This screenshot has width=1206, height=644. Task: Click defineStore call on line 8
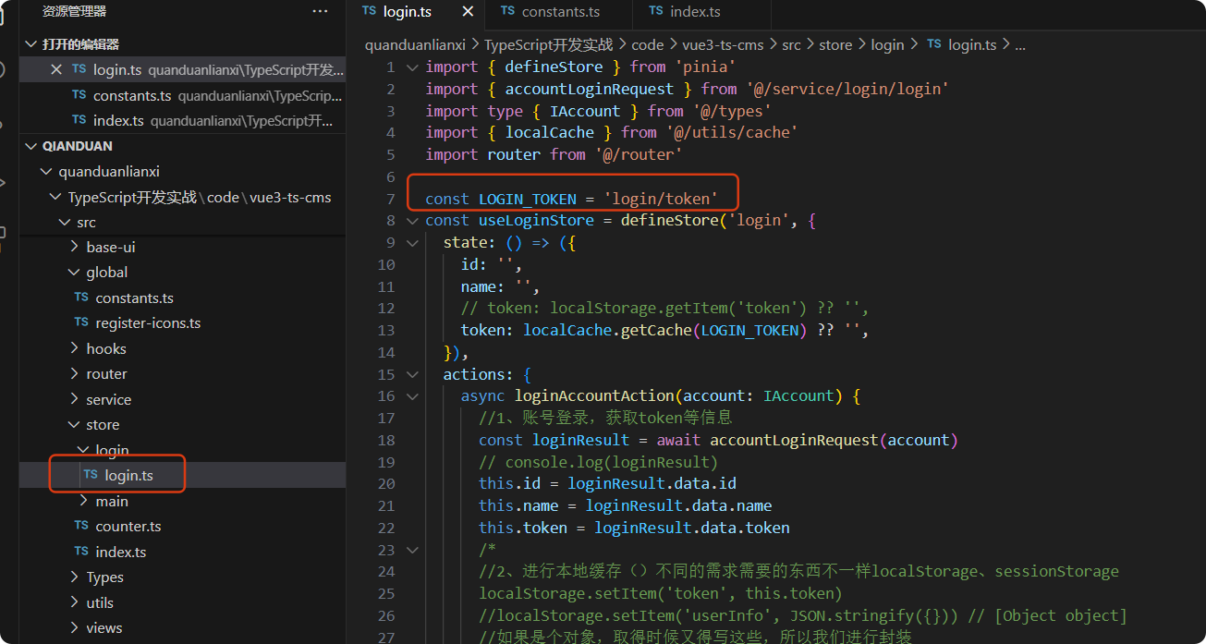click(670, 221)
